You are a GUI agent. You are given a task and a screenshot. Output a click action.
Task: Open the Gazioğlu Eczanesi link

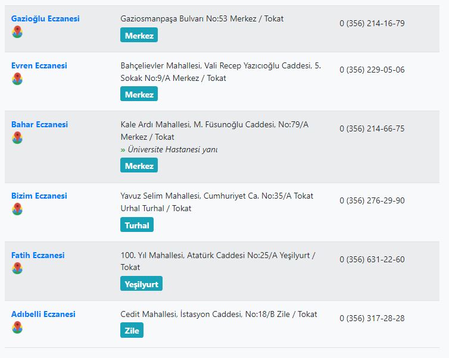click(45, 18)
